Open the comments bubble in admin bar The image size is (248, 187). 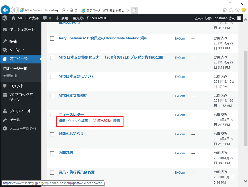tap(45, 18)
